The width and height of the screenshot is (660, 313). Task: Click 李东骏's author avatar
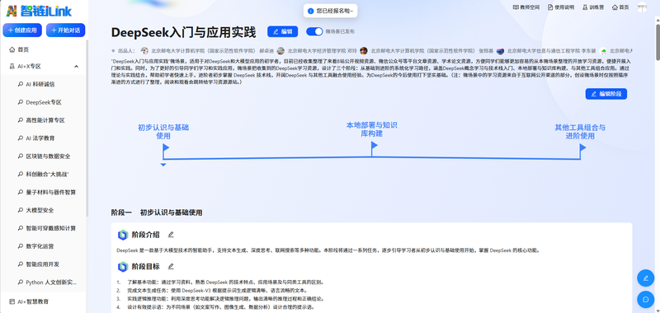coord(500,51)
